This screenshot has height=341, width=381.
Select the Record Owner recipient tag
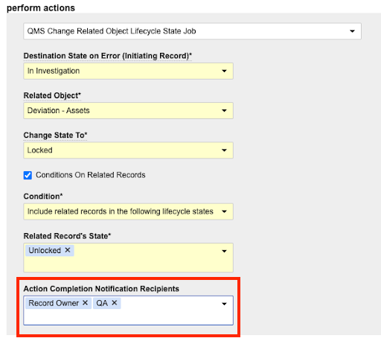(x=54, y=303)
